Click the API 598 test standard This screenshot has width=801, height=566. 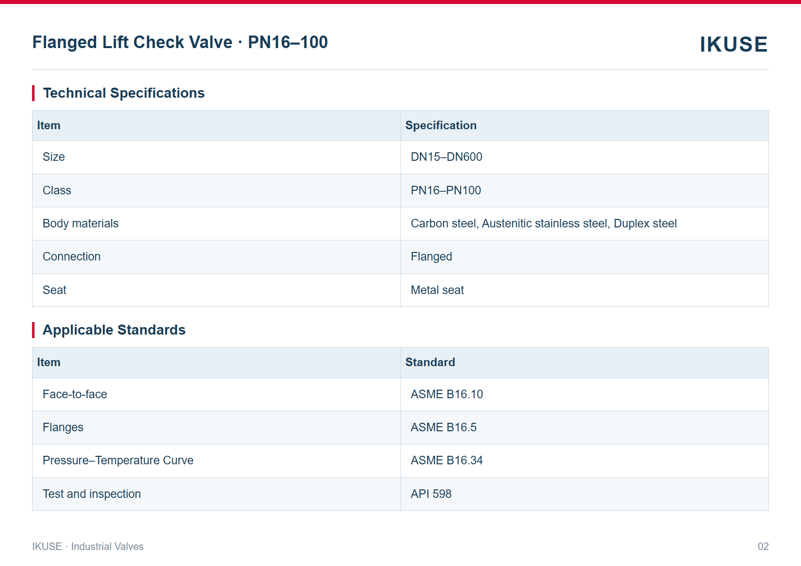(x=431, y=494)
